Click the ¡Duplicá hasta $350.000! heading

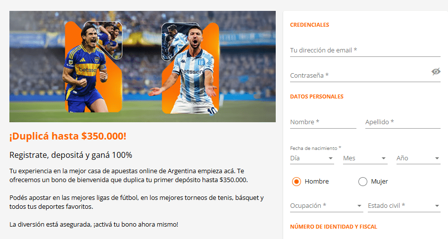tap(68, 136)
